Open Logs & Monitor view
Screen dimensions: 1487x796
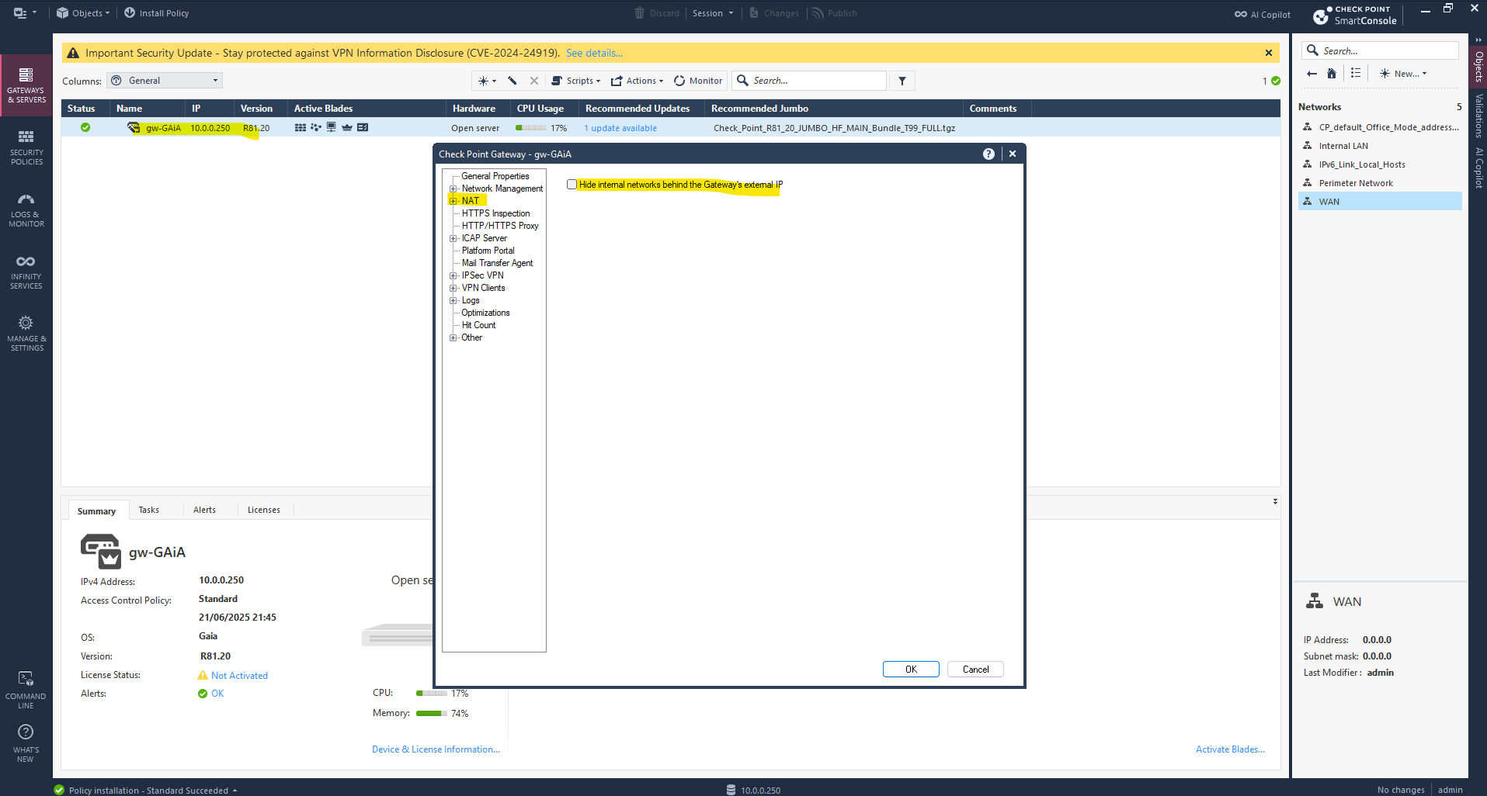point(26,209)
